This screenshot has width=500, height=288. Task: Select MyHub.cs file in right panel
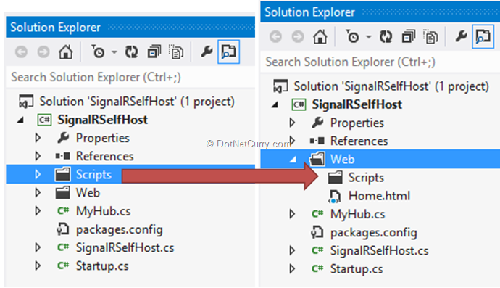[x=358, y=214]
